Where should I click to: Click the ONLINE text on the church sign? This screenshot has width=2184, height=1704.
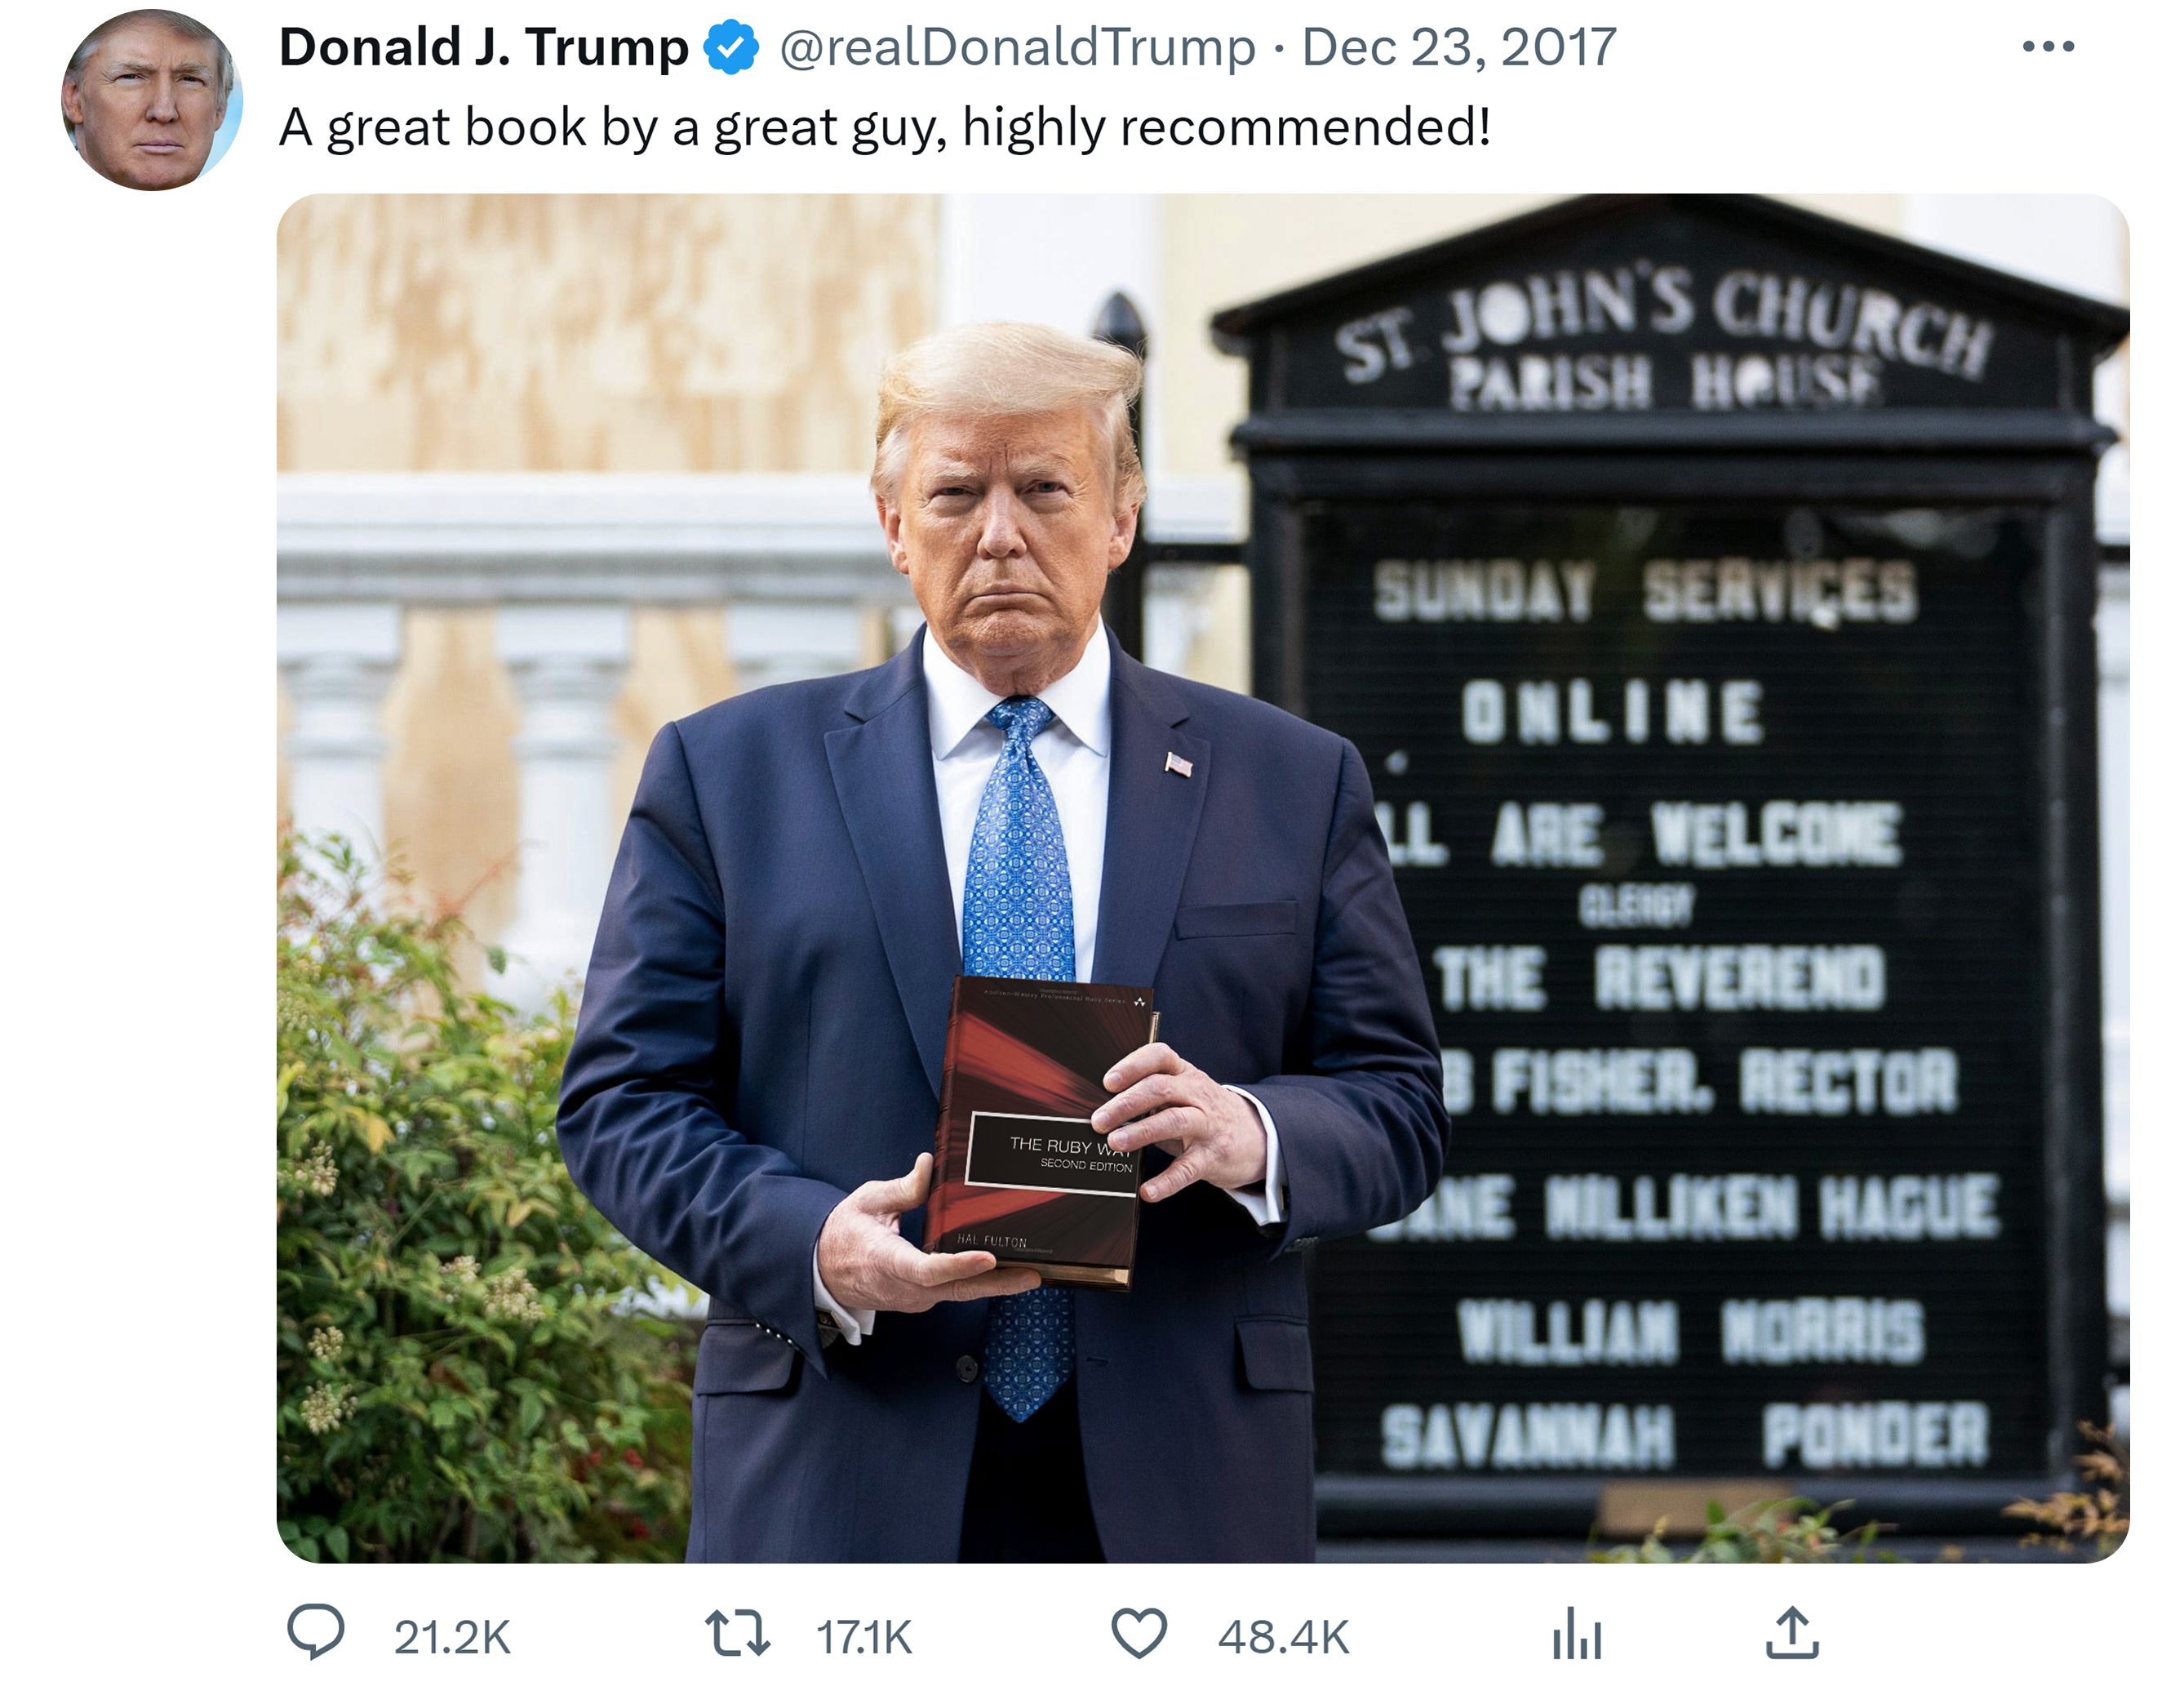[1612, 711]
